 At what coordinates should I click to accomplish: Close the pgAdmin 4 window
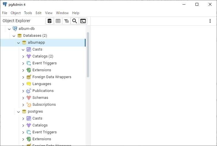[x=210, y=4]
